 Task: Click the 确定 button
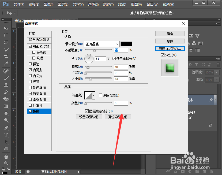point(170,34)
